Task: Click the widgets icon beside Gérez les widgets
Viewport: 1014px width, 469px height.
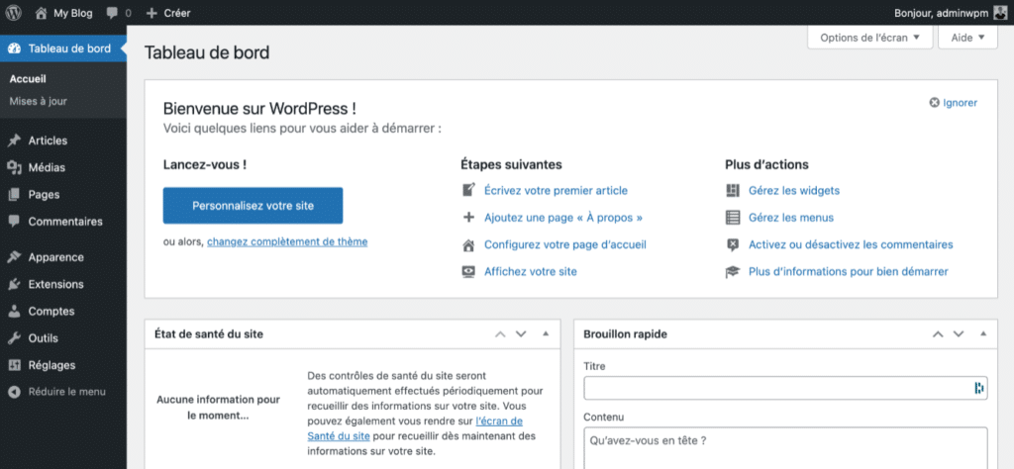Action: click(733, 191)
